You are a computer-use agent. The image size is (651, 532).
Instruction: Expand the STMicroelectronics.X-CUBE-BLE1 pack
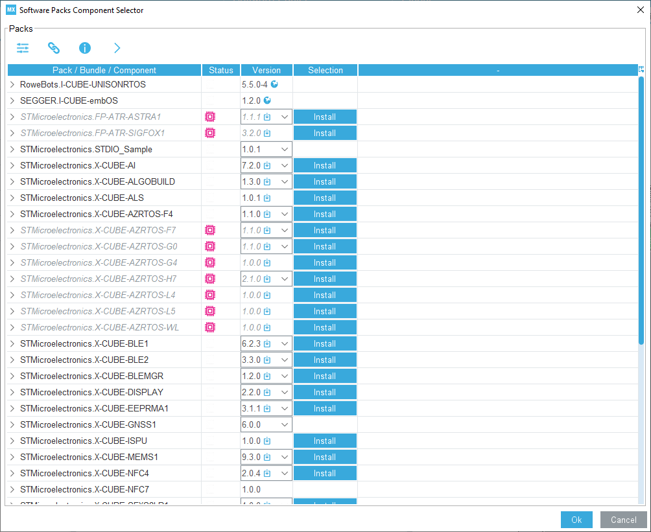12,343
